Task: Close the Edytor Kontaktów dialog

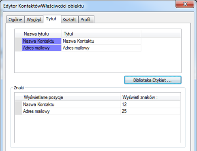Action: 185,4
